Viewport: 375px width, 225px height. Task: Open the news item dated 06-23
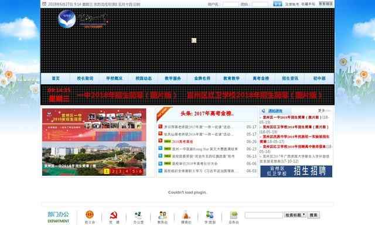point(204,149)
